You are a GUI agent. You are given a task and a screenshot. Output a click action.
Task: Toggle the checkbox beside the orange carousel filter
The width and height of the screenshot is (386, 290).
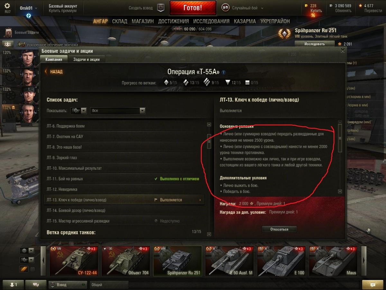[32, 269]
